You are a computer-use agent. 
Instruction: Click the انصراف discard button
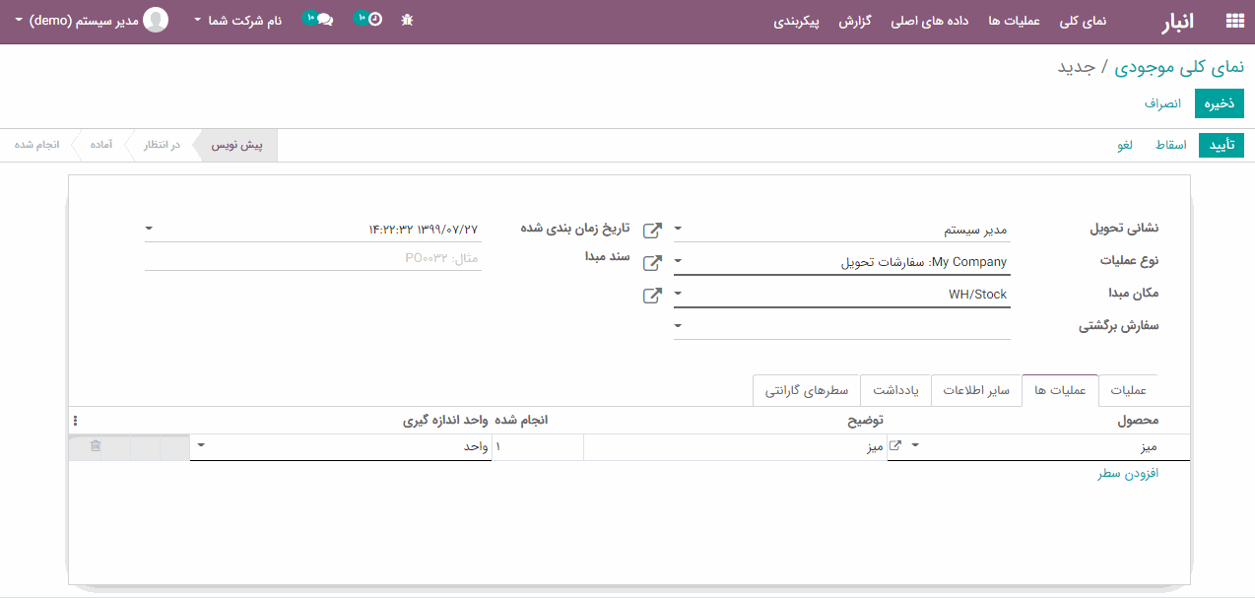pyautogui.click(x=1162, y=103)
